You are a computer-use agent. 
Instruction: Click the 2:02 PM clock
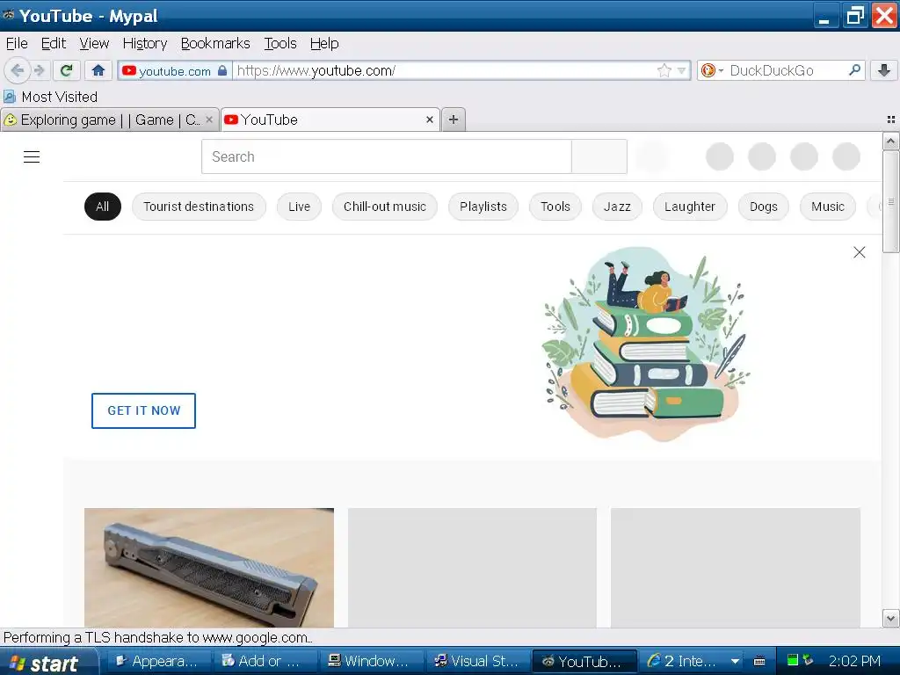(x=854, y=661)
